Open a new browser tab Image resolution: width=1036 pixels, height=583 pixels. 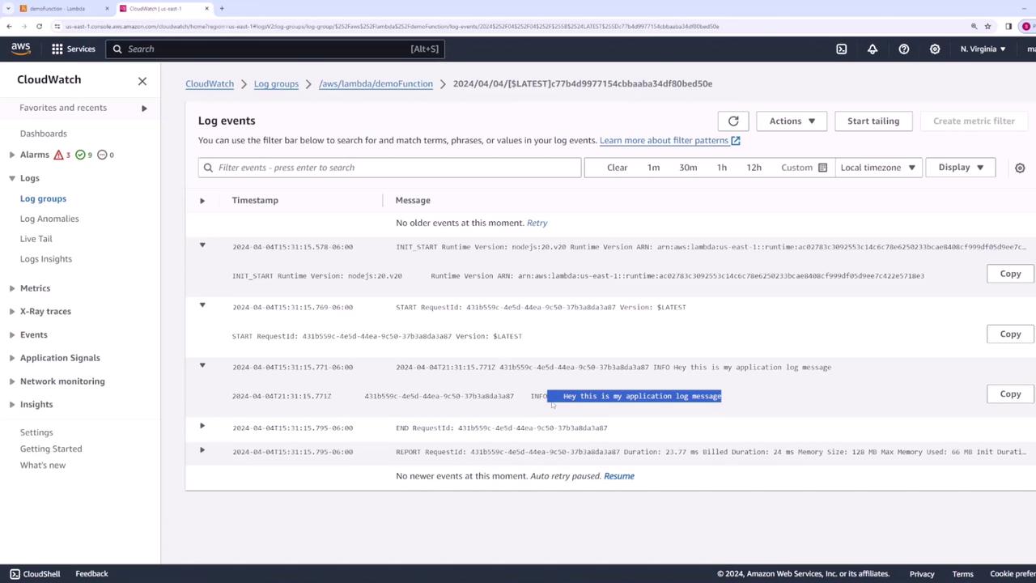[222, 8]
